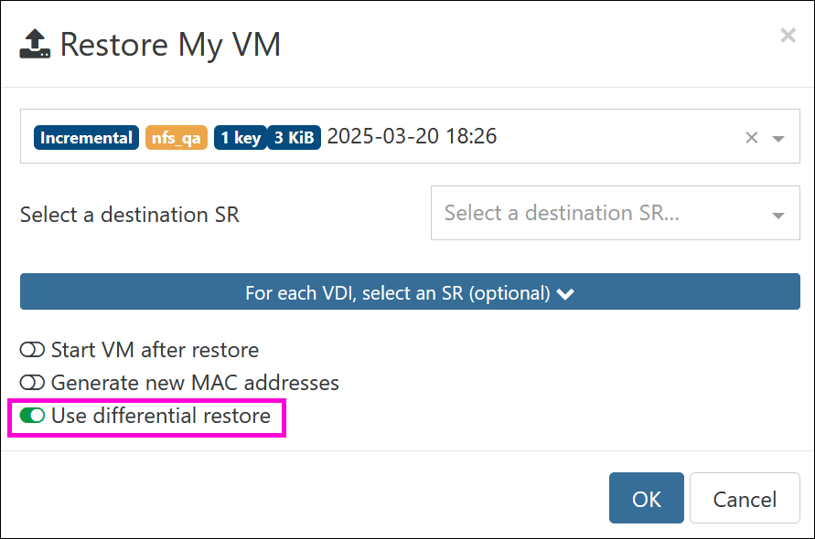
Task: Click the nfs_qa remote tag
Action: (177, 138)
